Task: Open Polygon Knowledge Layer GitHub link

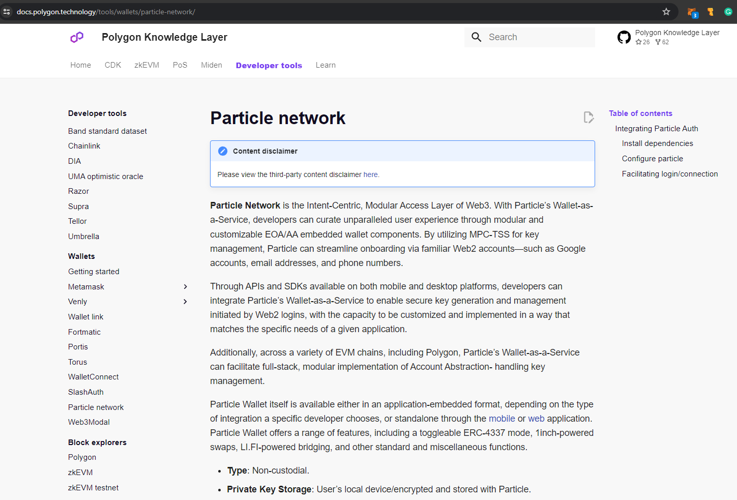Action: pyautogui.click(x=677, y=33)
